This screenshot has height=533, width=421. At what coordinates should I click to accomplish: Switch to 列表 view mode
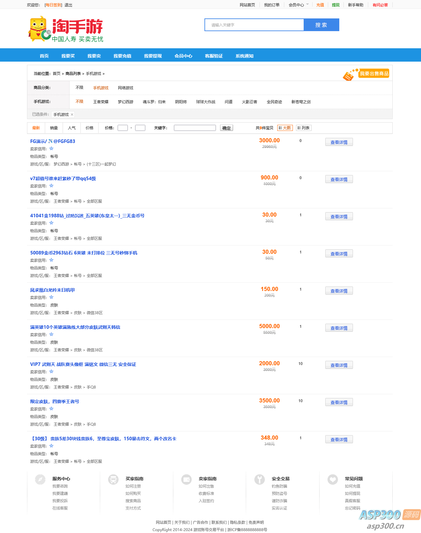tap(304, 128)
